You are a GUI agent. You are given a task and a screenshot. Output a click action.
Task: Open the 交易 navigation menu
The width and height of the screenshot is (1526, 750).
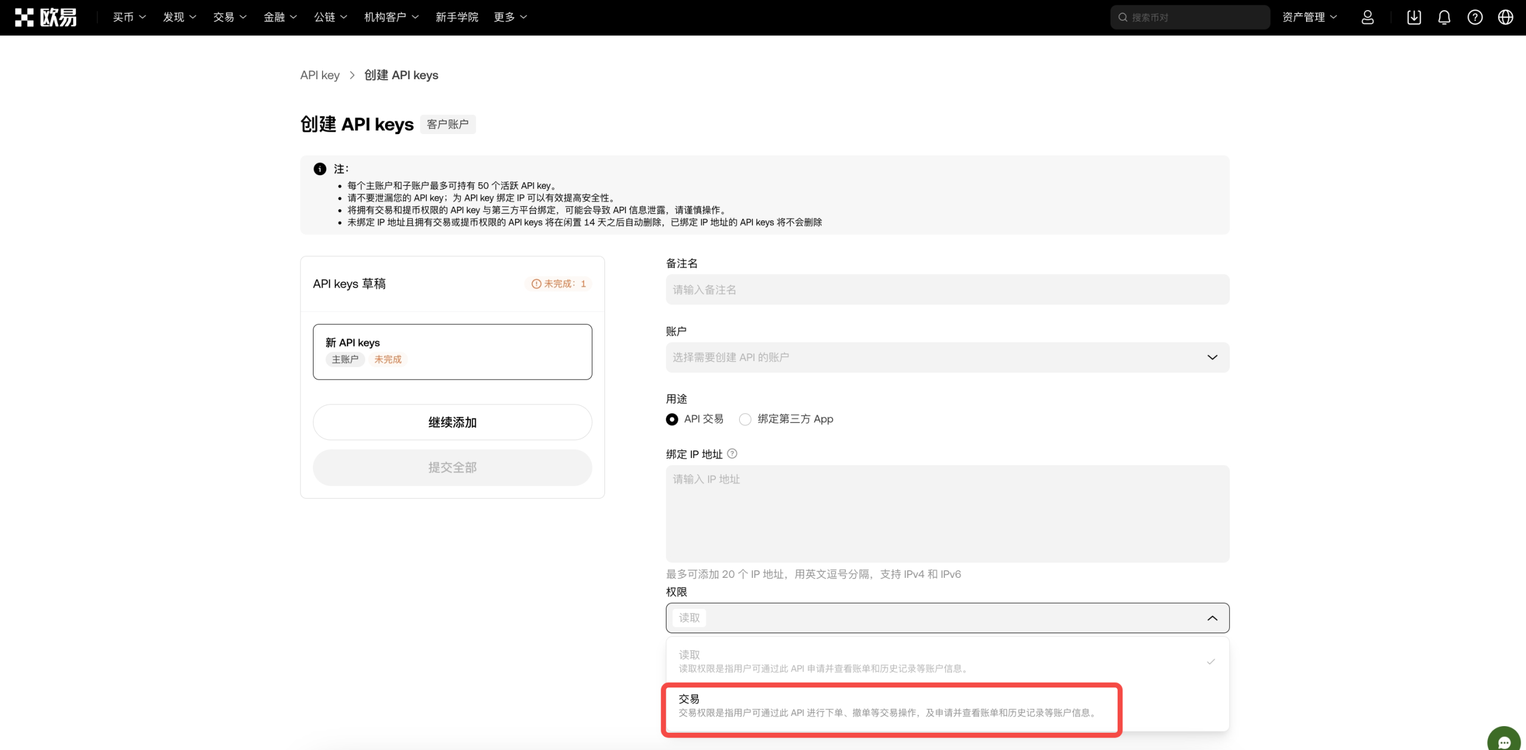coord(229,17)
